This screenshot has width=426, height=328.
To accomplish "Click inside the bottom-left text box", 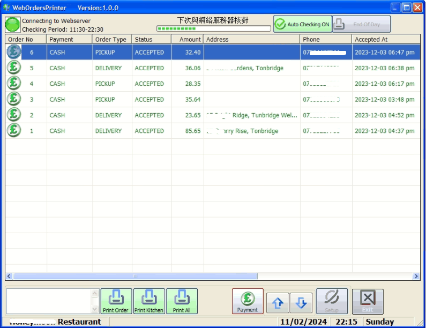I will click(48, 301).
